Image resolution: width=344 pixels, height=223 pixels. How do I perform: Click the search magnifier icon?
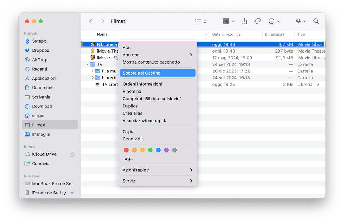point(316,21)
